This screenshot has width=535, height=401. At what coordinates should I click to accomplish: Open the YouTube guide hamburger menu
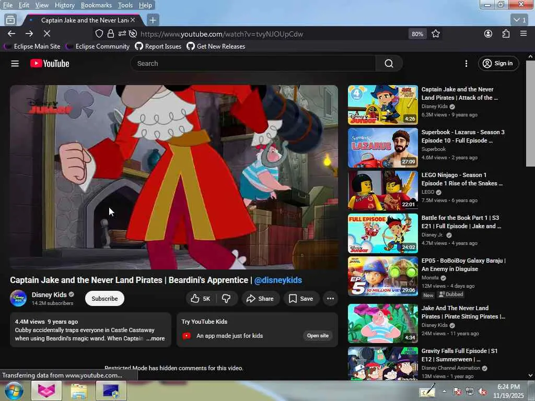click(x=15, y=63)
